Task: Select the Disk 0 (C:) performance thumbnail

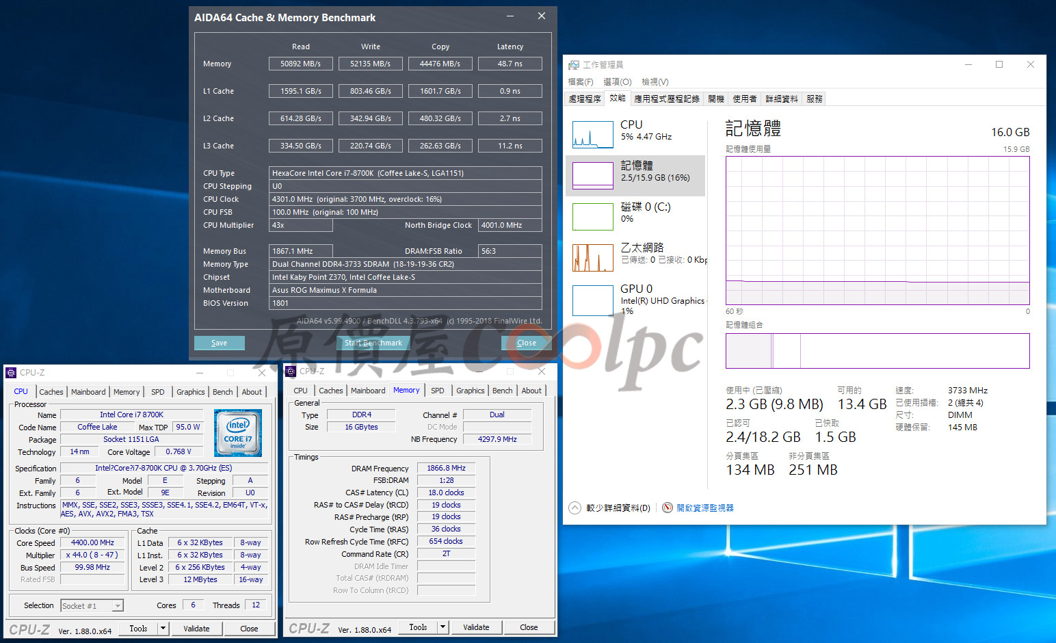Action: click(x=593, y=217)
